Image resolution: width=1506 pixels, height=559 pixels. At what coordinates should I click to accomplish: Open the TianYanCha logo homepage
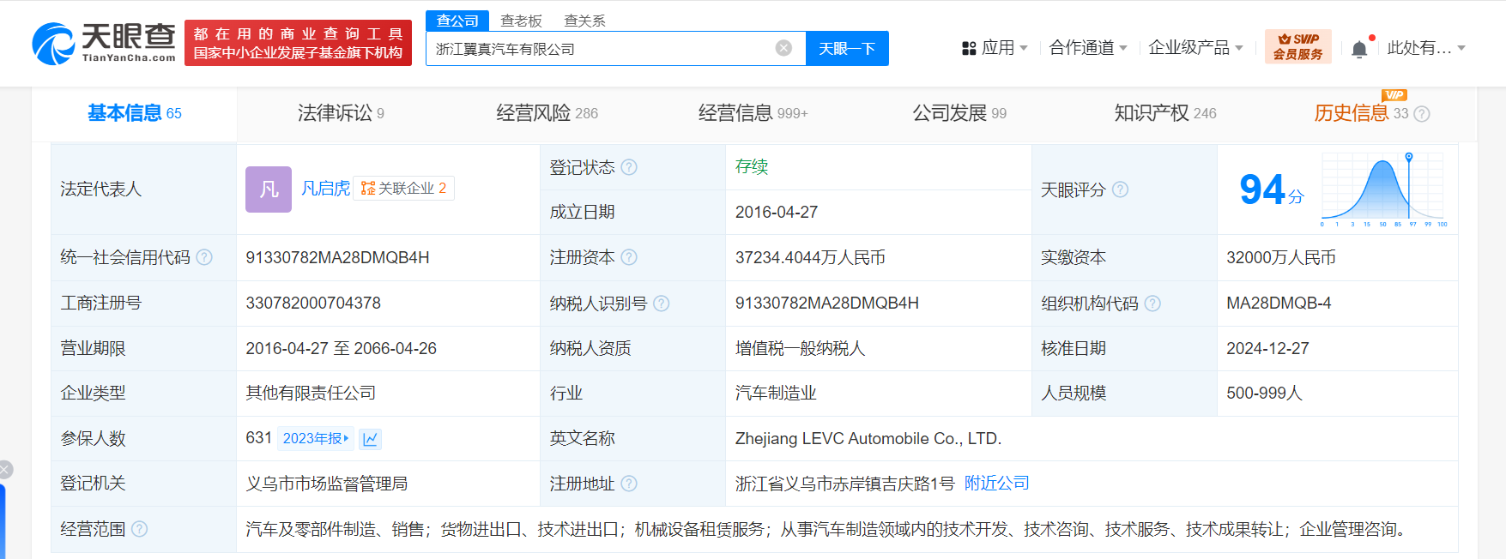pos(104,44)
